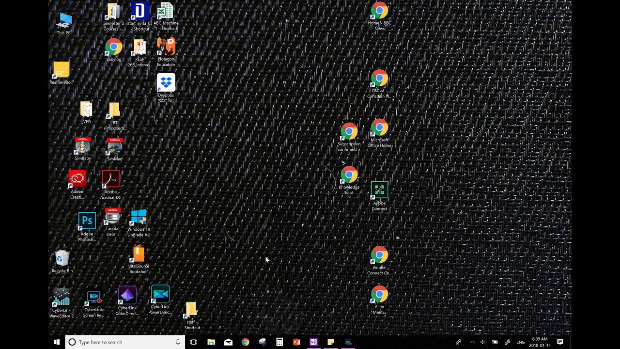The height and width of the screenshot is (349, 620).
Task: Open Chrome from the taskbar
Action: (x=246, y=342)
